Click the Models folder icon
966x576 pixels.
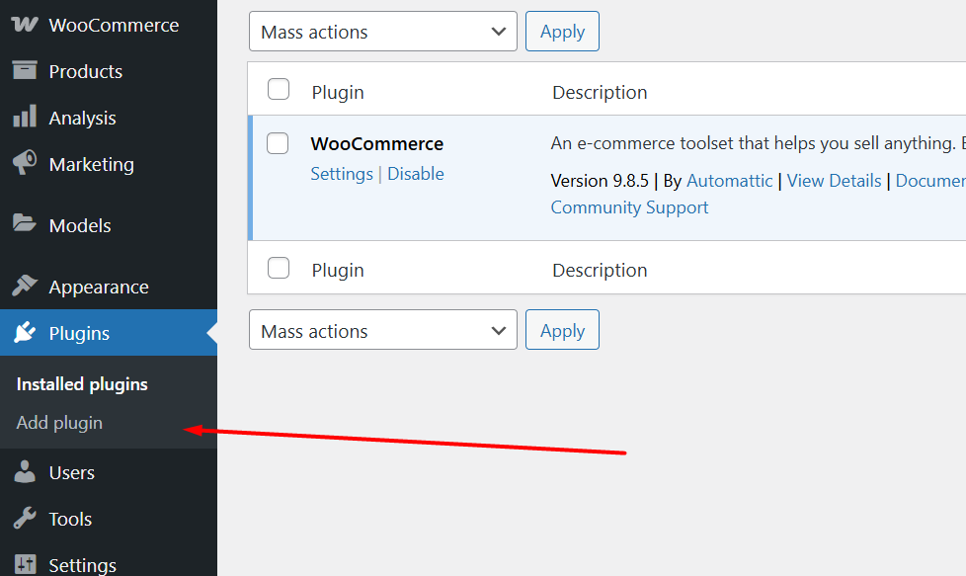click(x=25, y=225)
